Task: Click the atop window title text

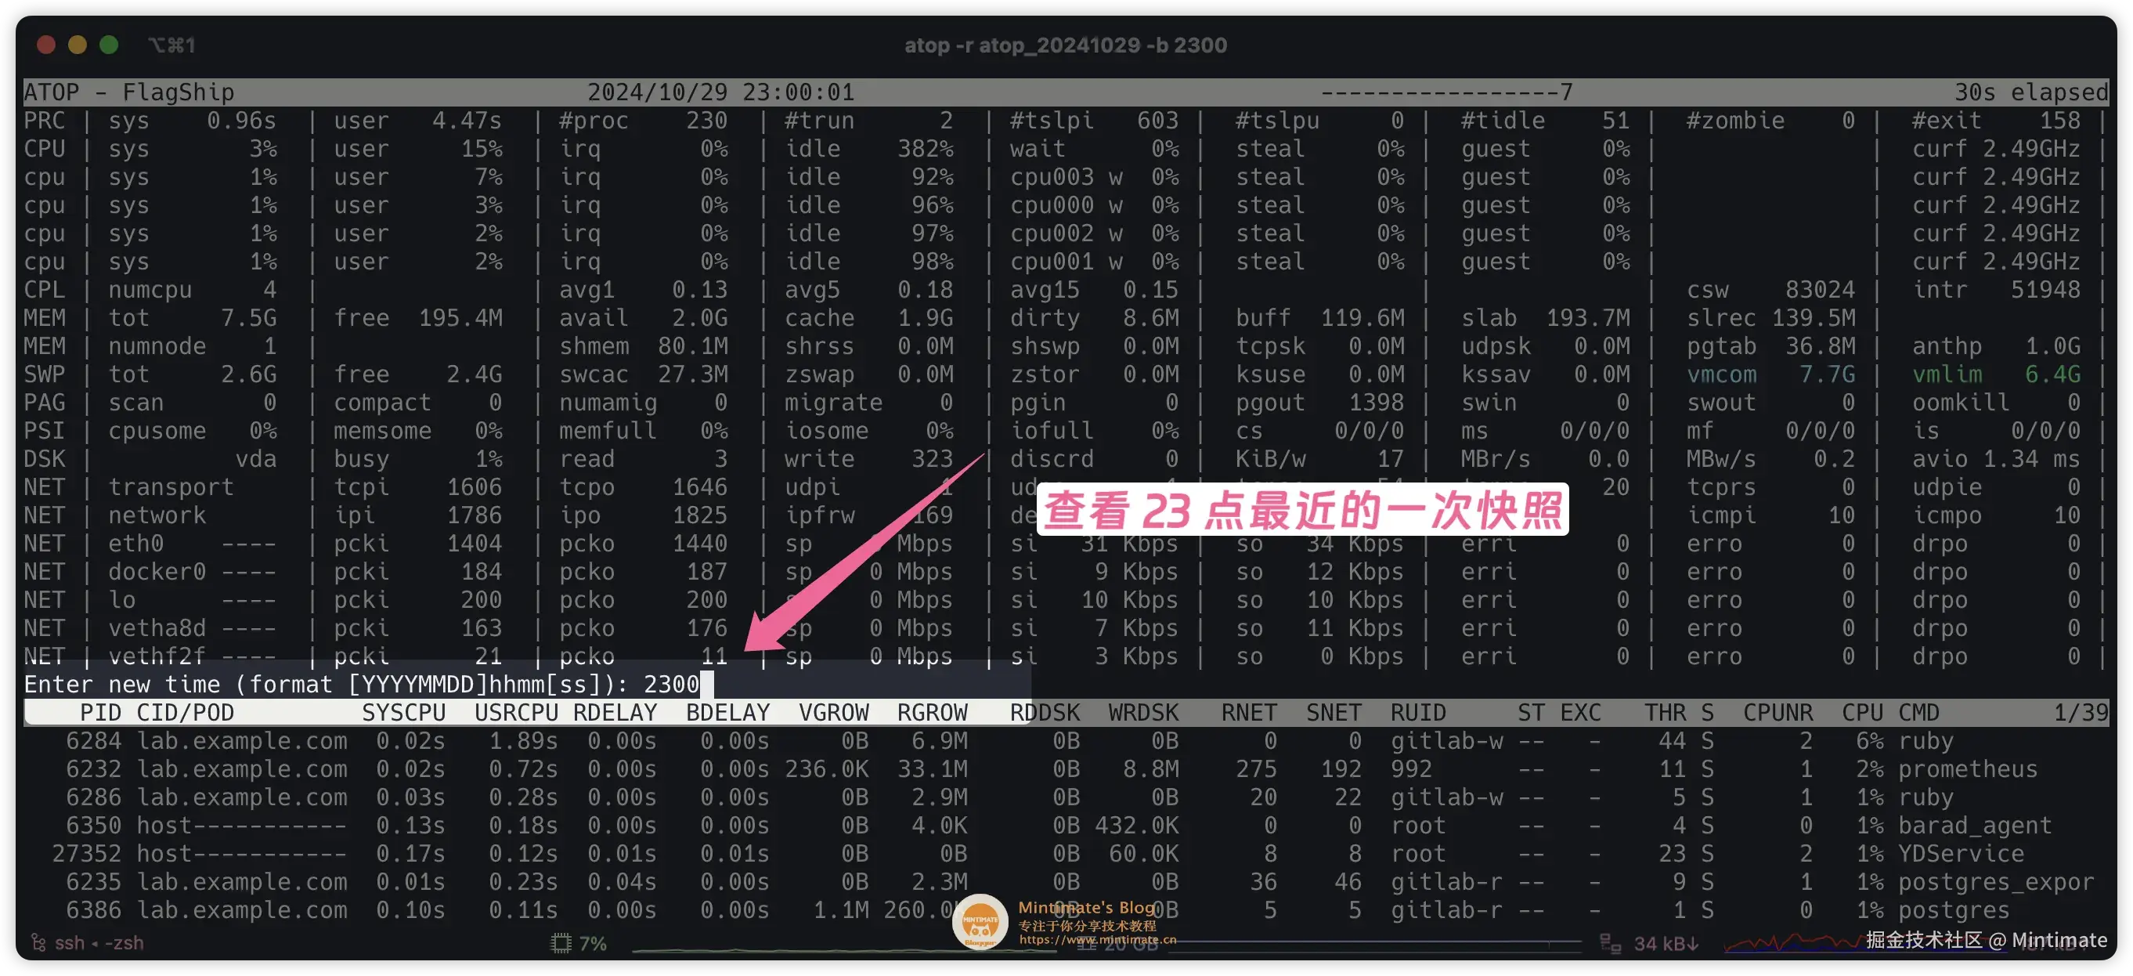Action: tap(1066, 45)
